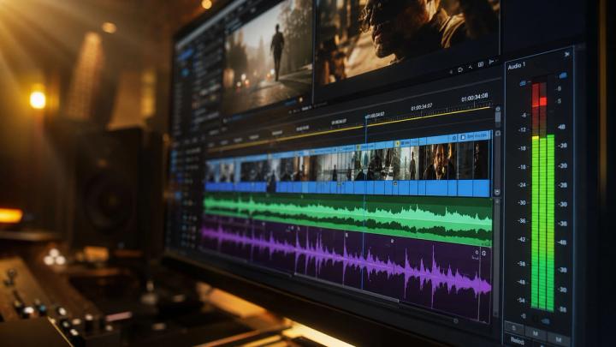Image resolution: width=616 pixels, height=347 pixels.
Task: Select the standing figure clip thumbnail
Action: click(412, 164)
